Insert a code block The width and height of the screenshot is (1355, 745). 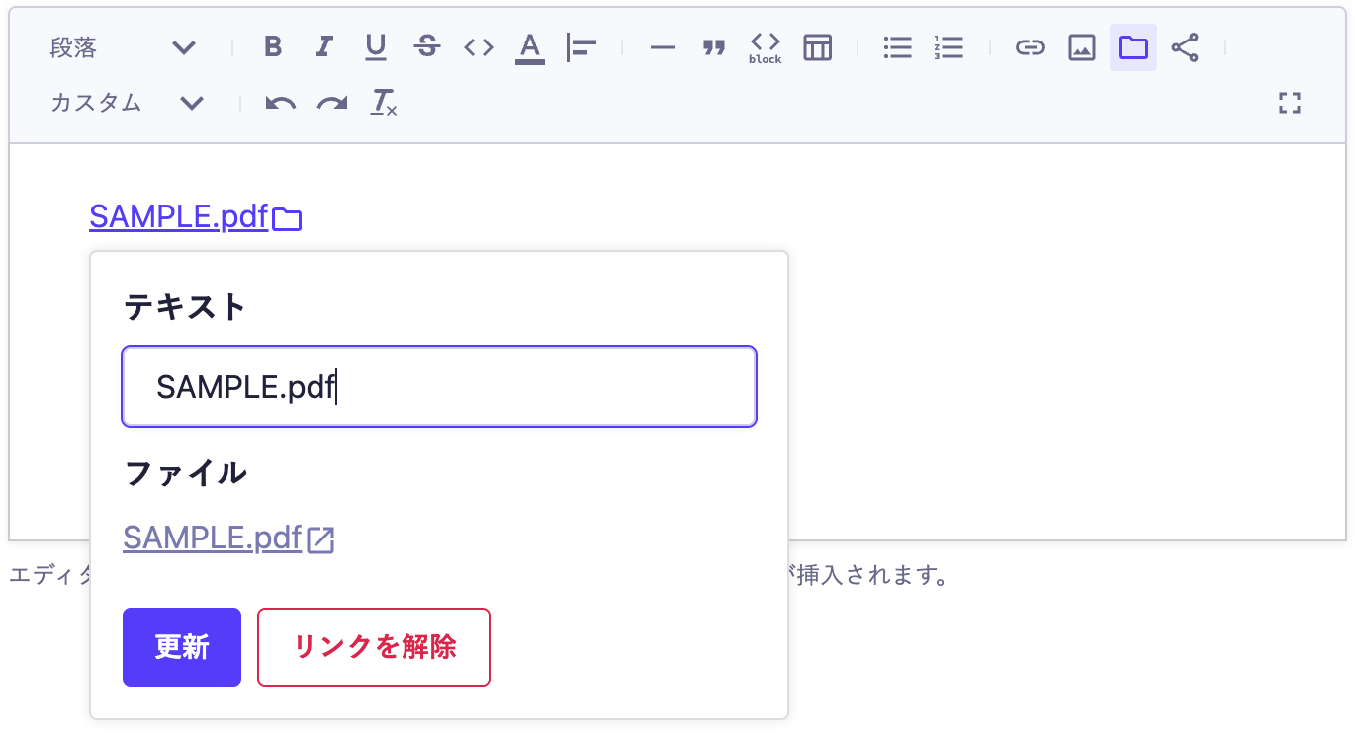[x=765, y=47]
